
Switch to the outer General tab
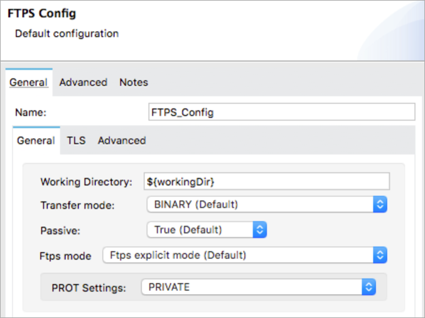point(29,82)
